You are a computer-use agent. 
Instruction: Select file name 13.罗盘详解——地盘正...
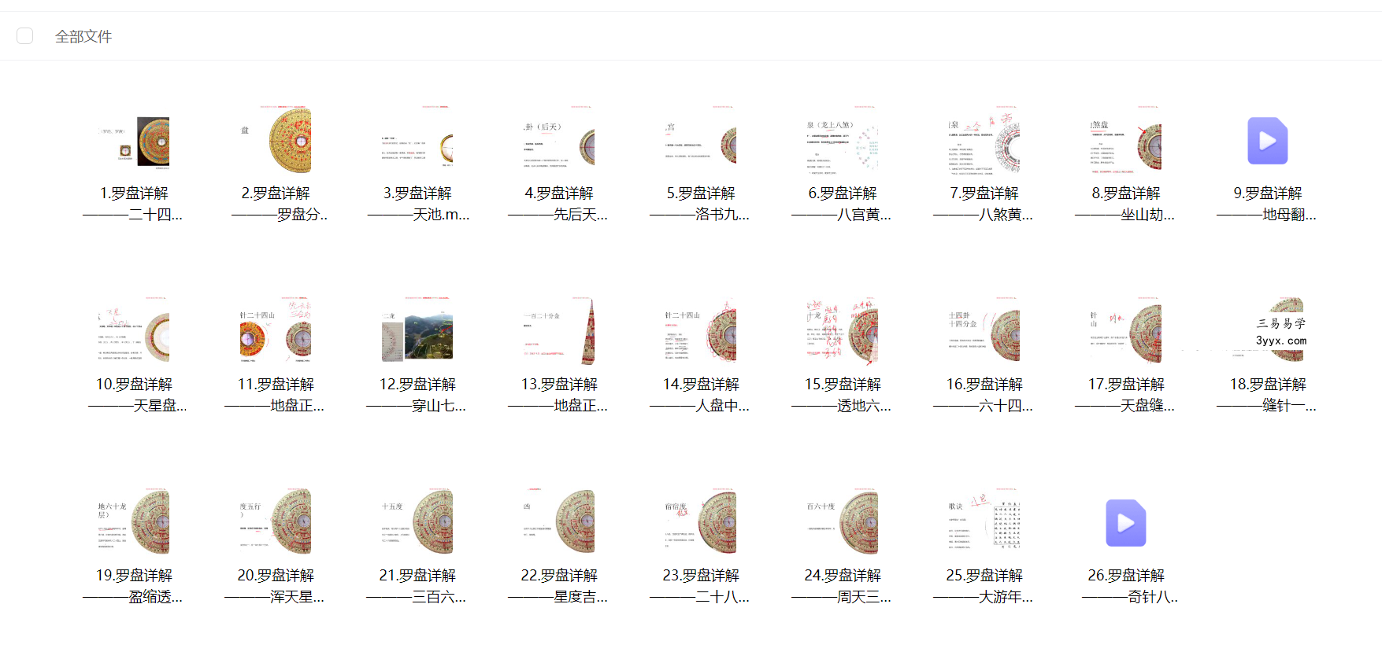tap(559, 395)
